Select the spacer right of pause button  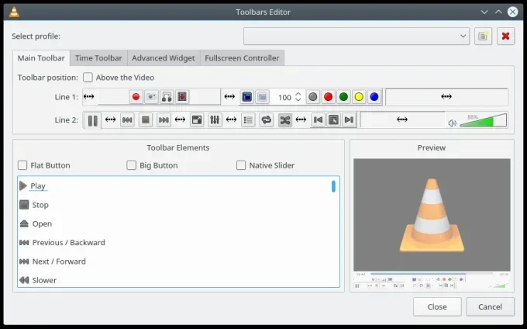coord(110,119)
